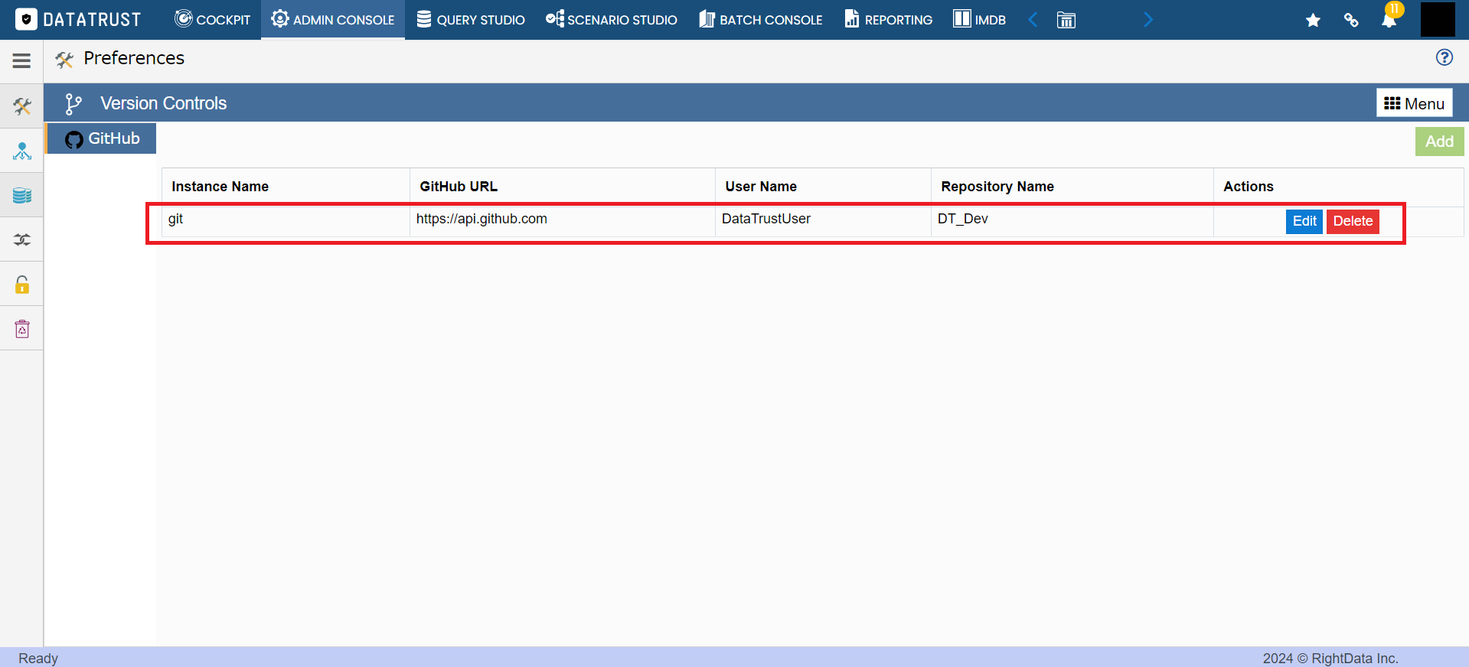Open the Cockpit module tab
The width and height of the screenshot is (1469, 667).
pyautogui.click(x=212, y=20)
